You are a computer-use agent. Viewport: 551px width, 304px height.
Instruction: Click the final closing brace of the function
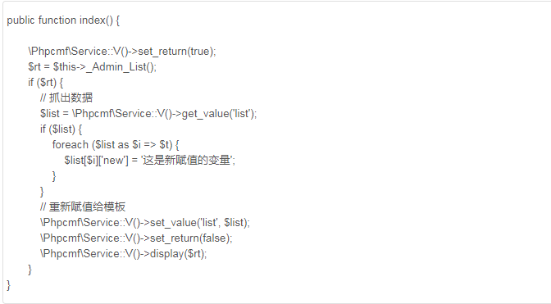coord(8,284)
